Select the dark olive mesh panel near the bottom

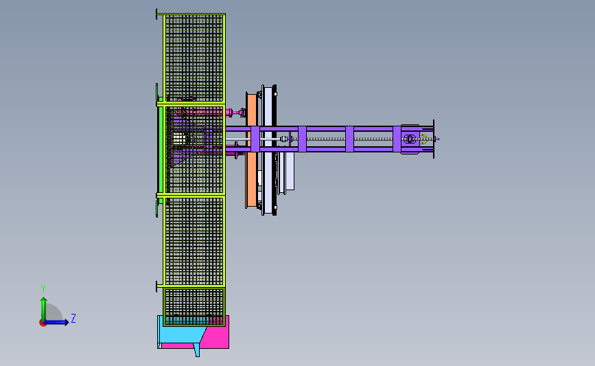click(194, 307)
